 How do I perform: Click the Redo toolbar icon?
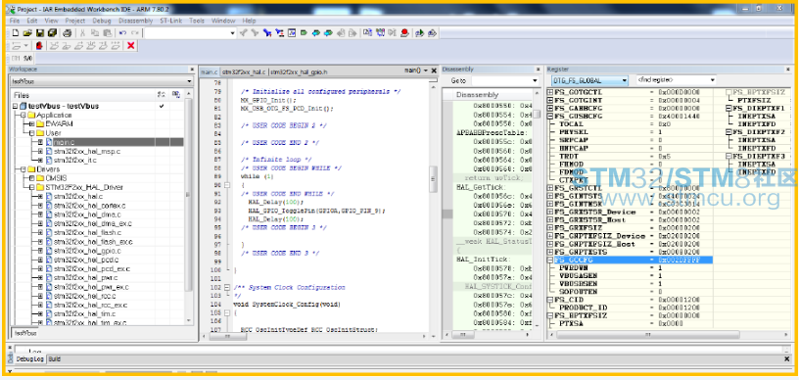click(x=135, y=33)
